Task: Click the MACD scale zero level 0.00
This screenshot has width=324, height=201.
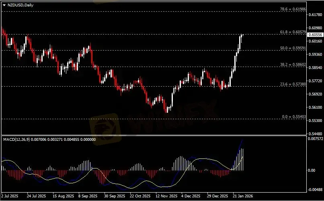Action: point(312,170)
